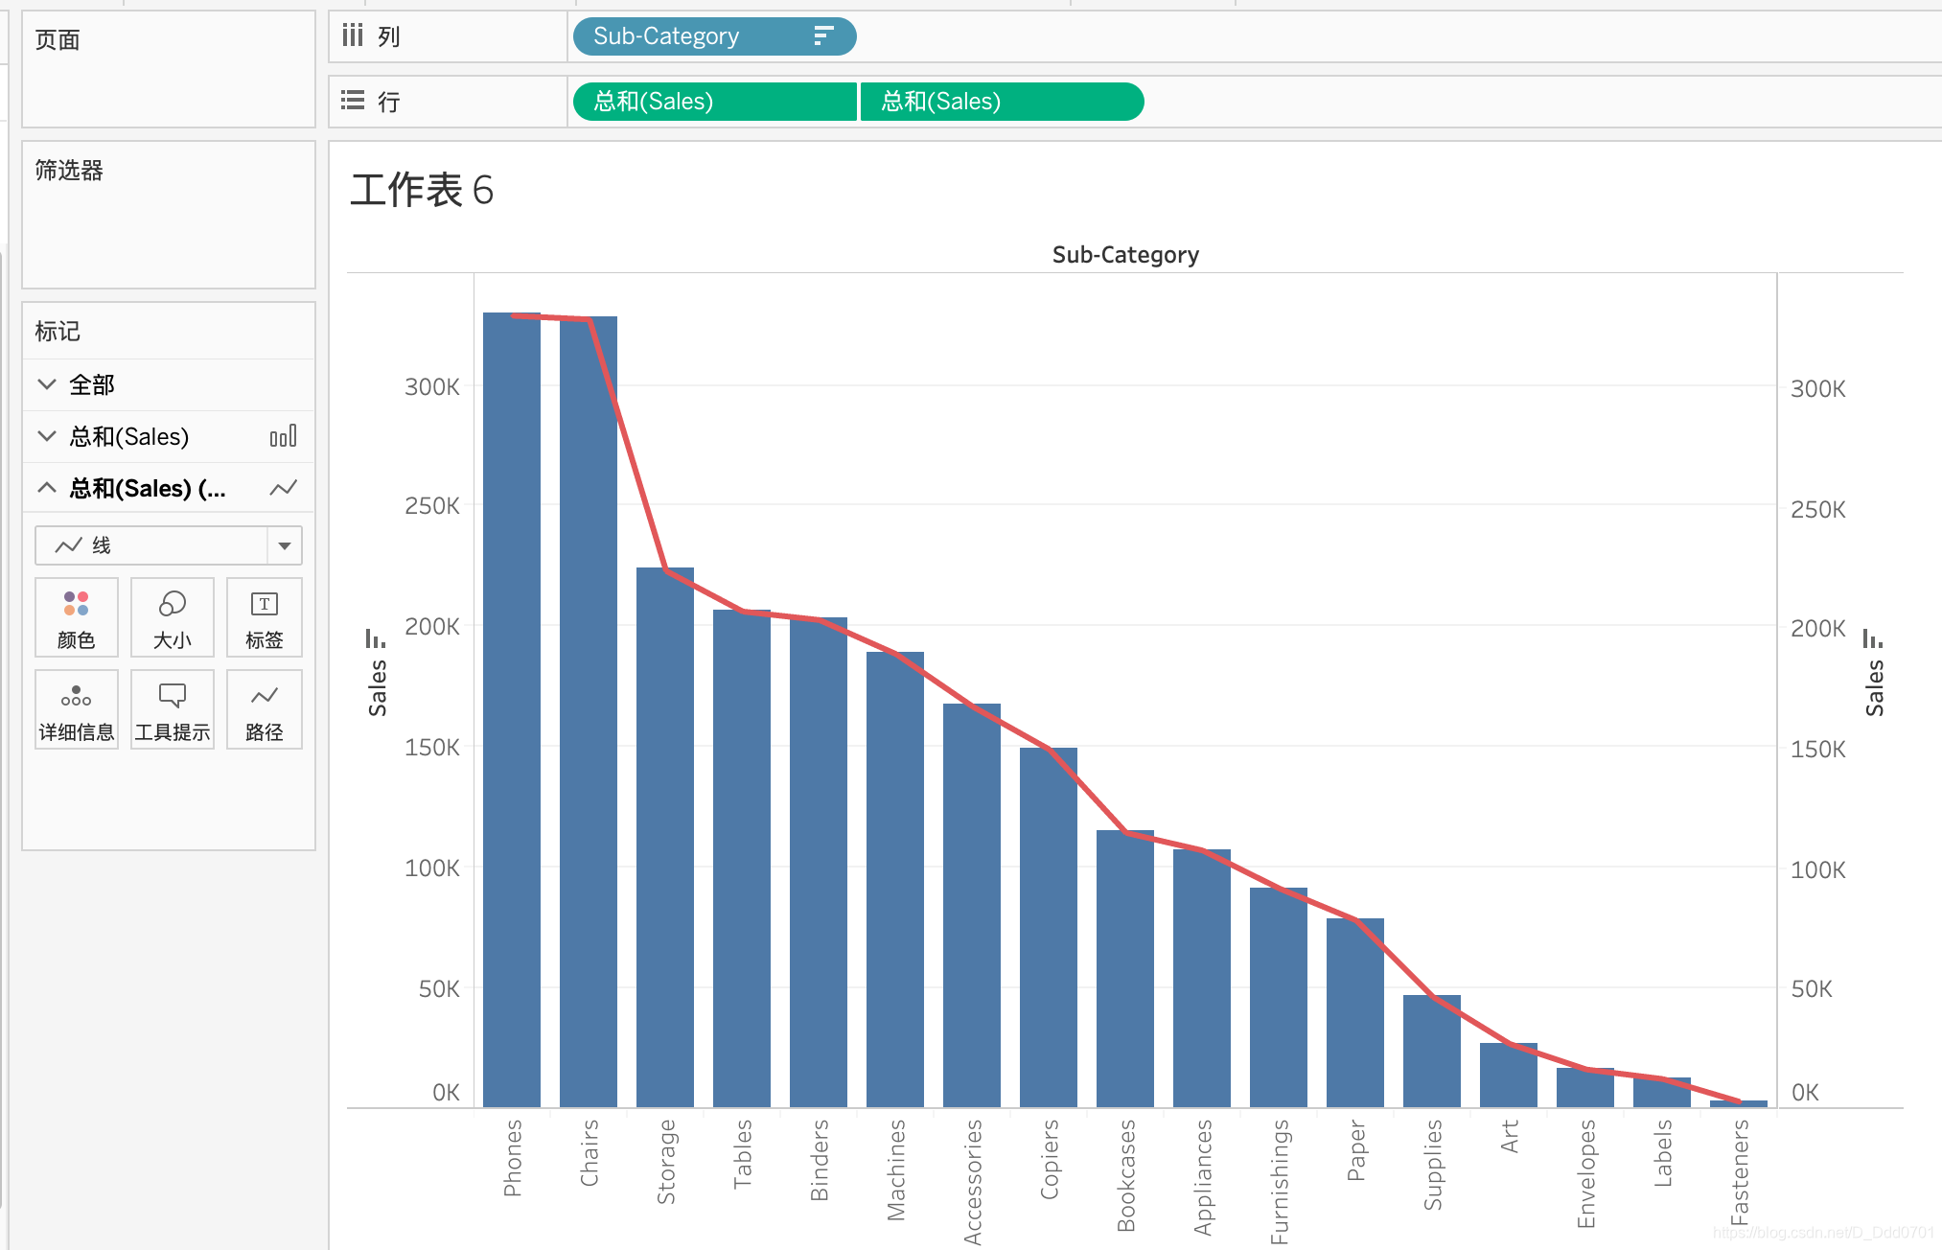Click the Chairs axis label
1942x1250 pixels.
pyautogui.click(x=590, y=1152)
